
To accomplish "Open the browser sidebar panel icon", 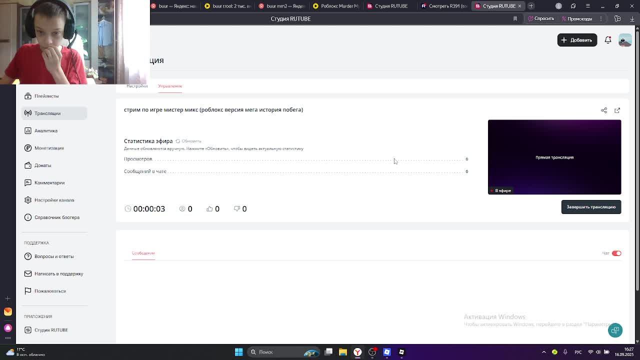I will pyautogui.click(x=617, y=18).
